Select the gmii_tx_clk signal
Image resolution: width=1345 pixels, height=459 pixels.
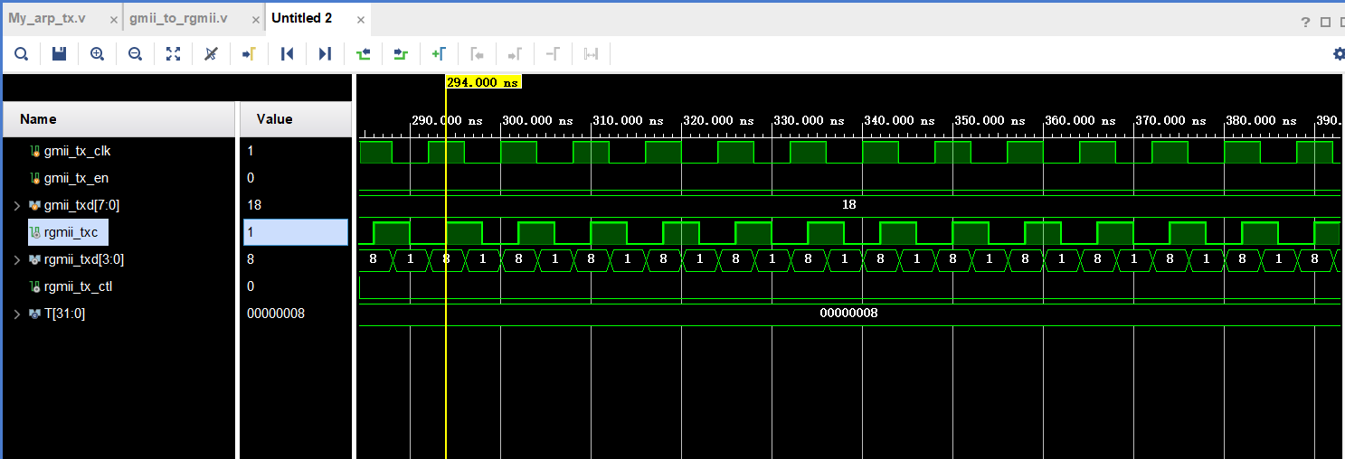click(77, 151)
